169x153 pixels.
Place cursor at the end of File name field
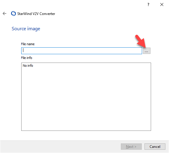140,51
